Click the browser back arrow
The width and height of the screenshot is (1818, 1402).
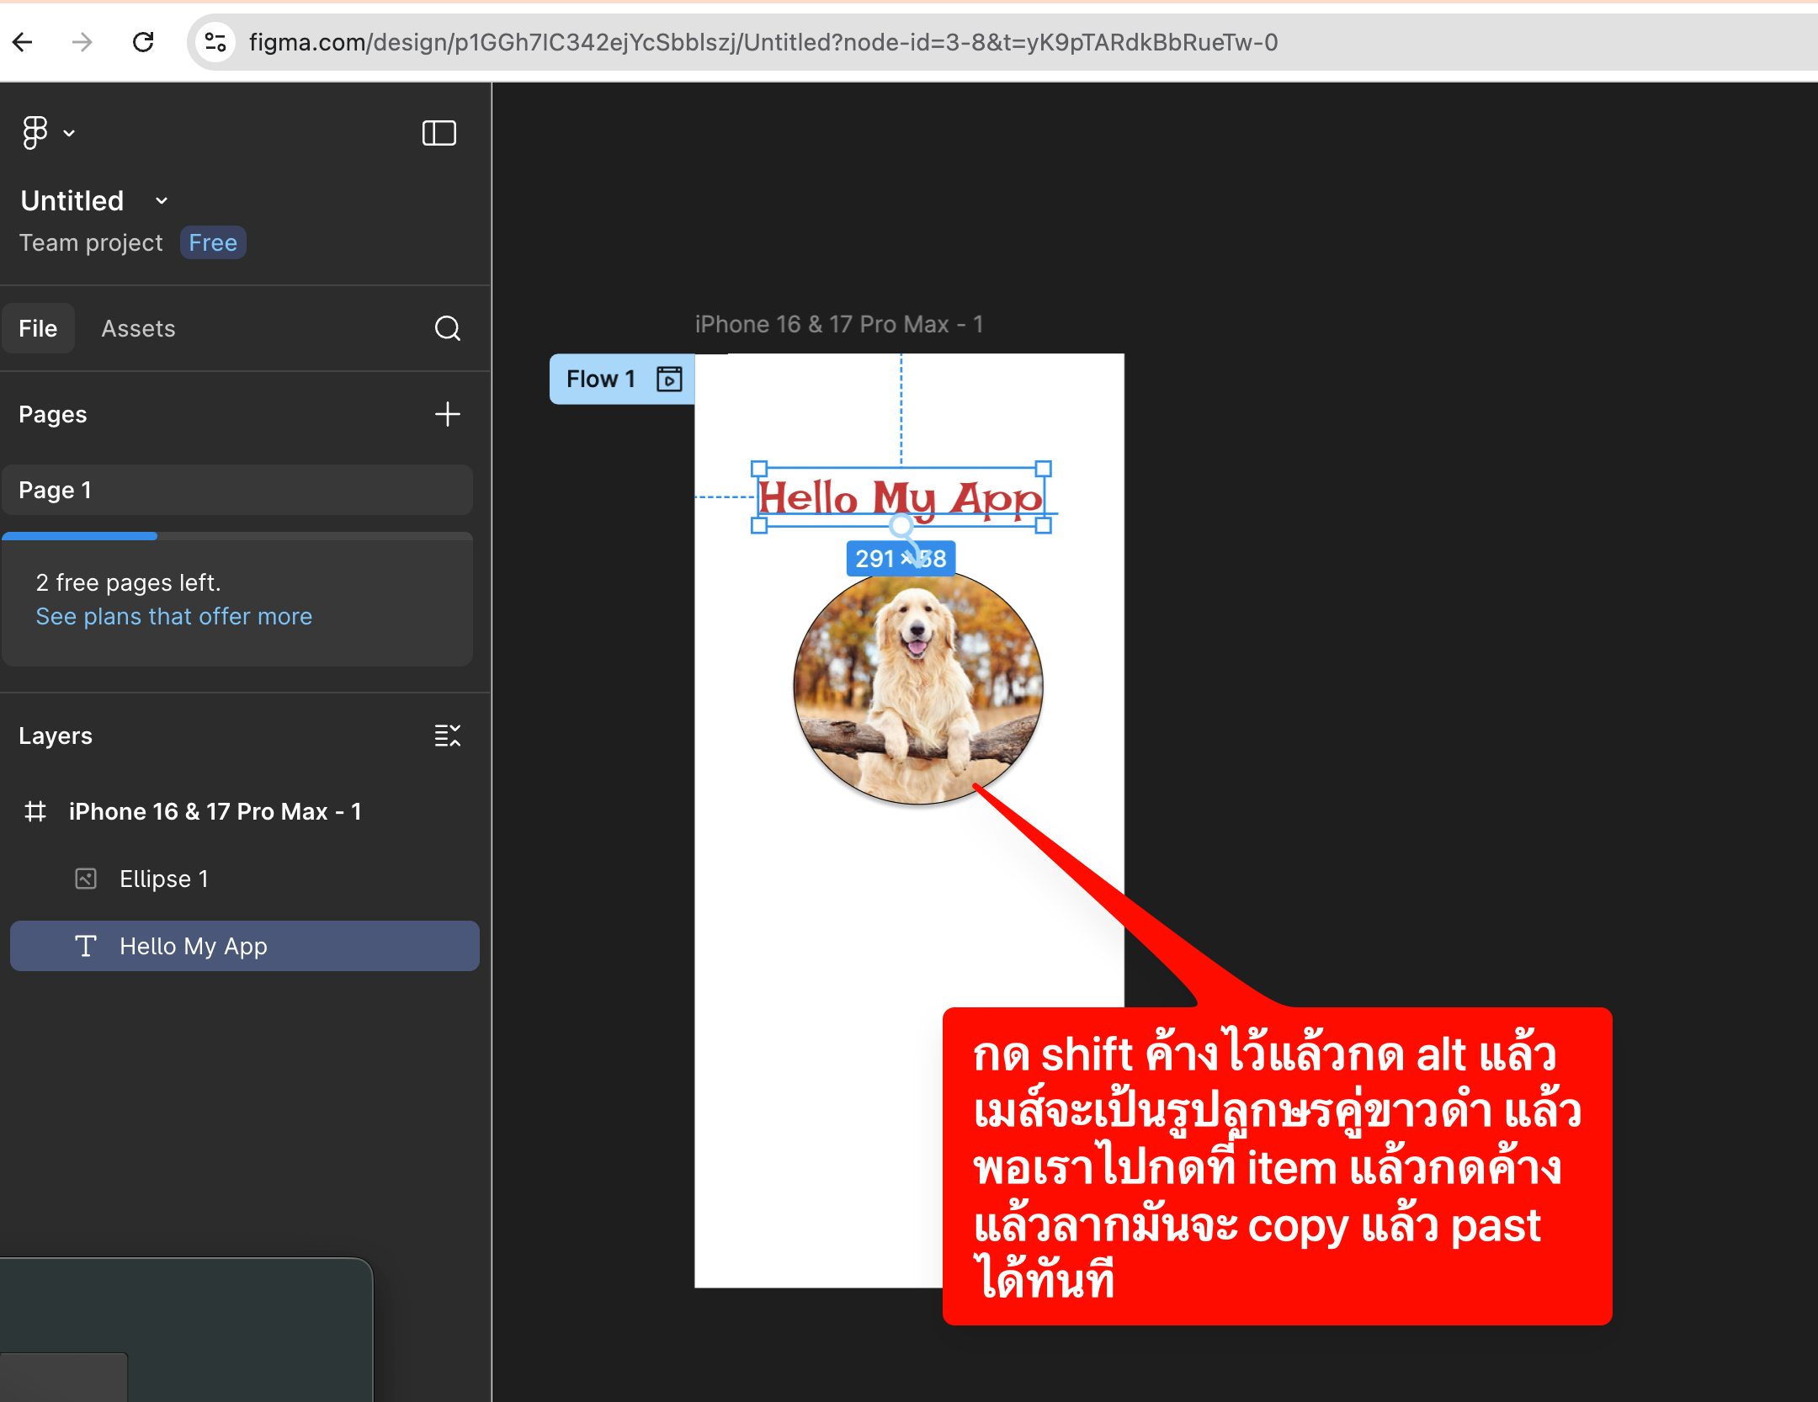click(23, 42)
